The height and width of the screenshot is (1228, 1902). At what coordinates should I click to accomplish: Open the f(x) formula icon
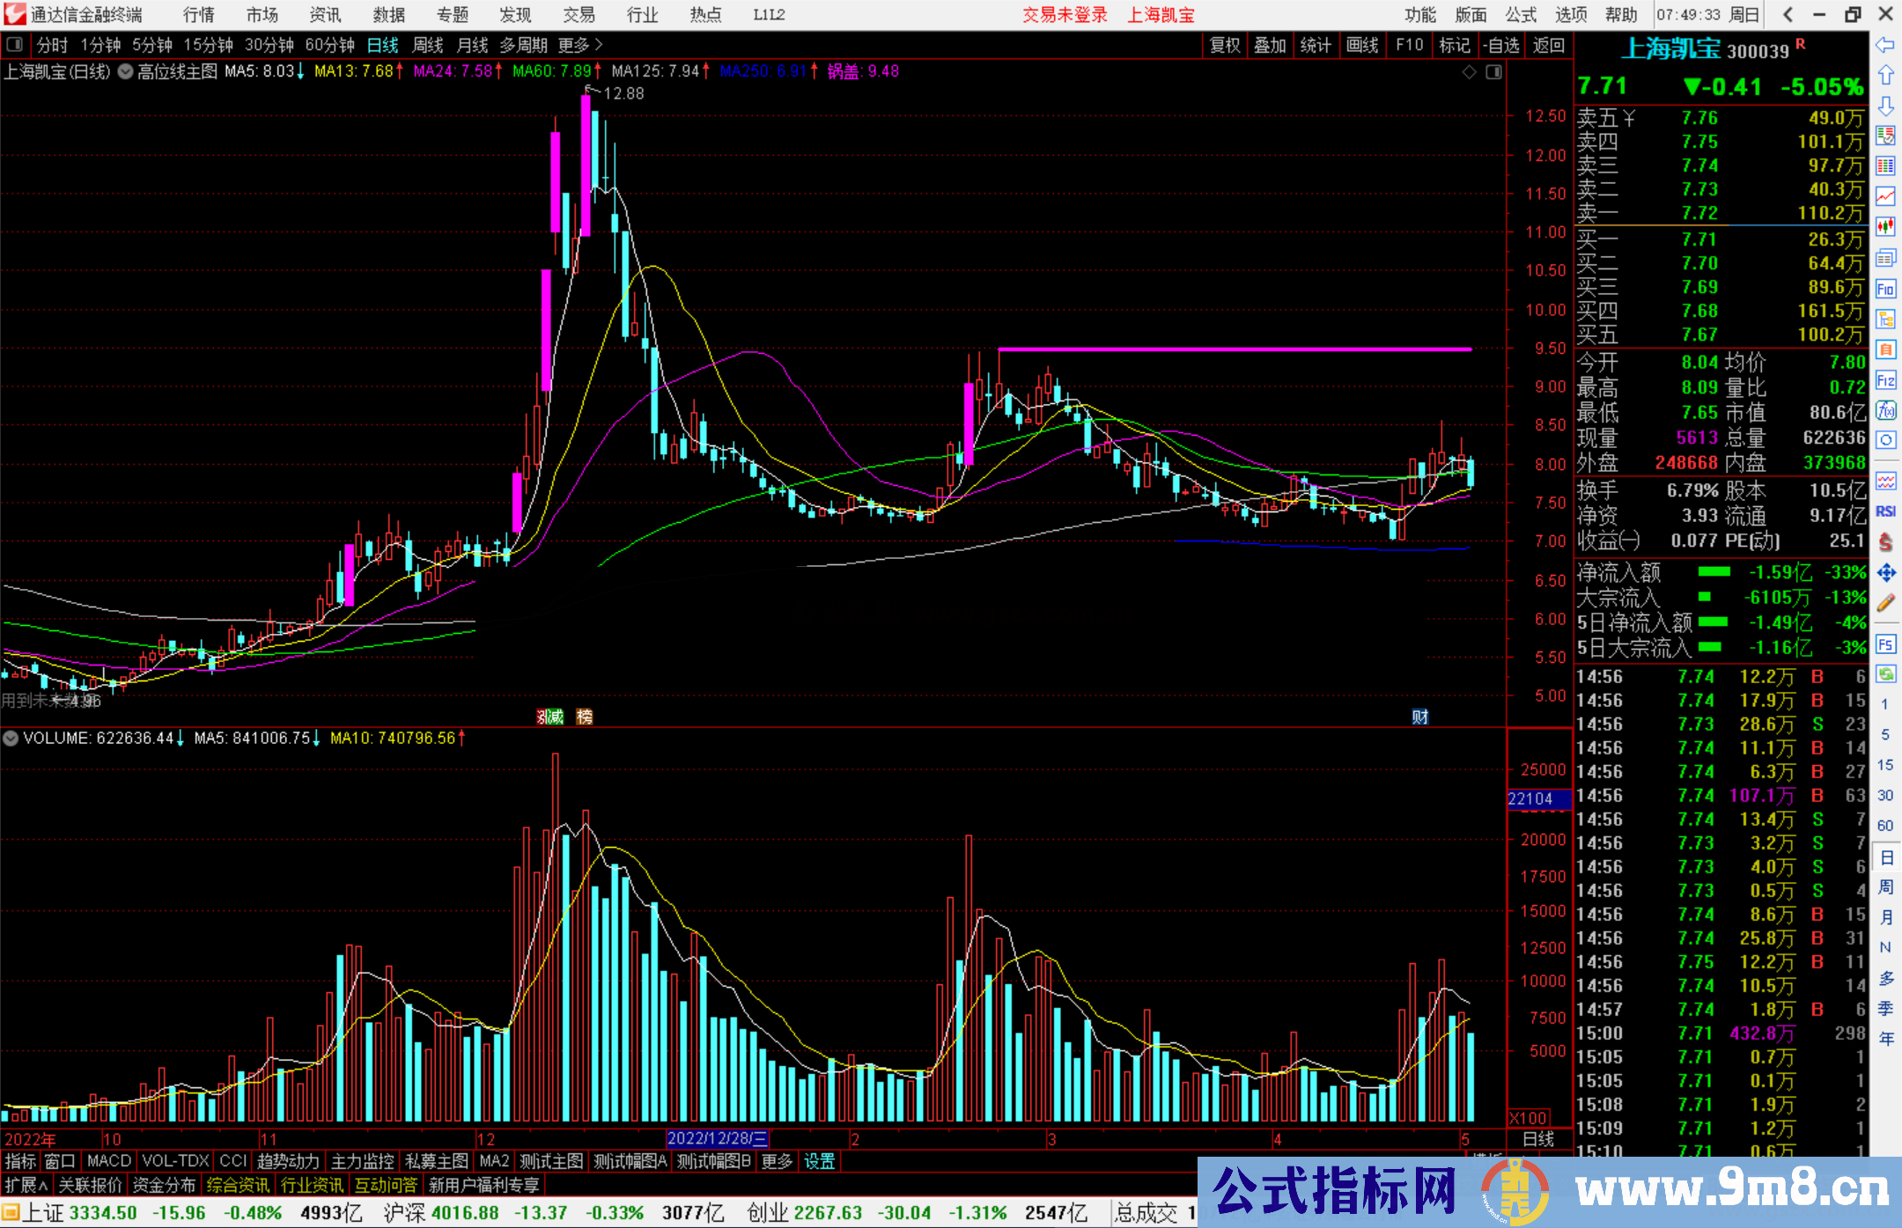(1885, 410)
